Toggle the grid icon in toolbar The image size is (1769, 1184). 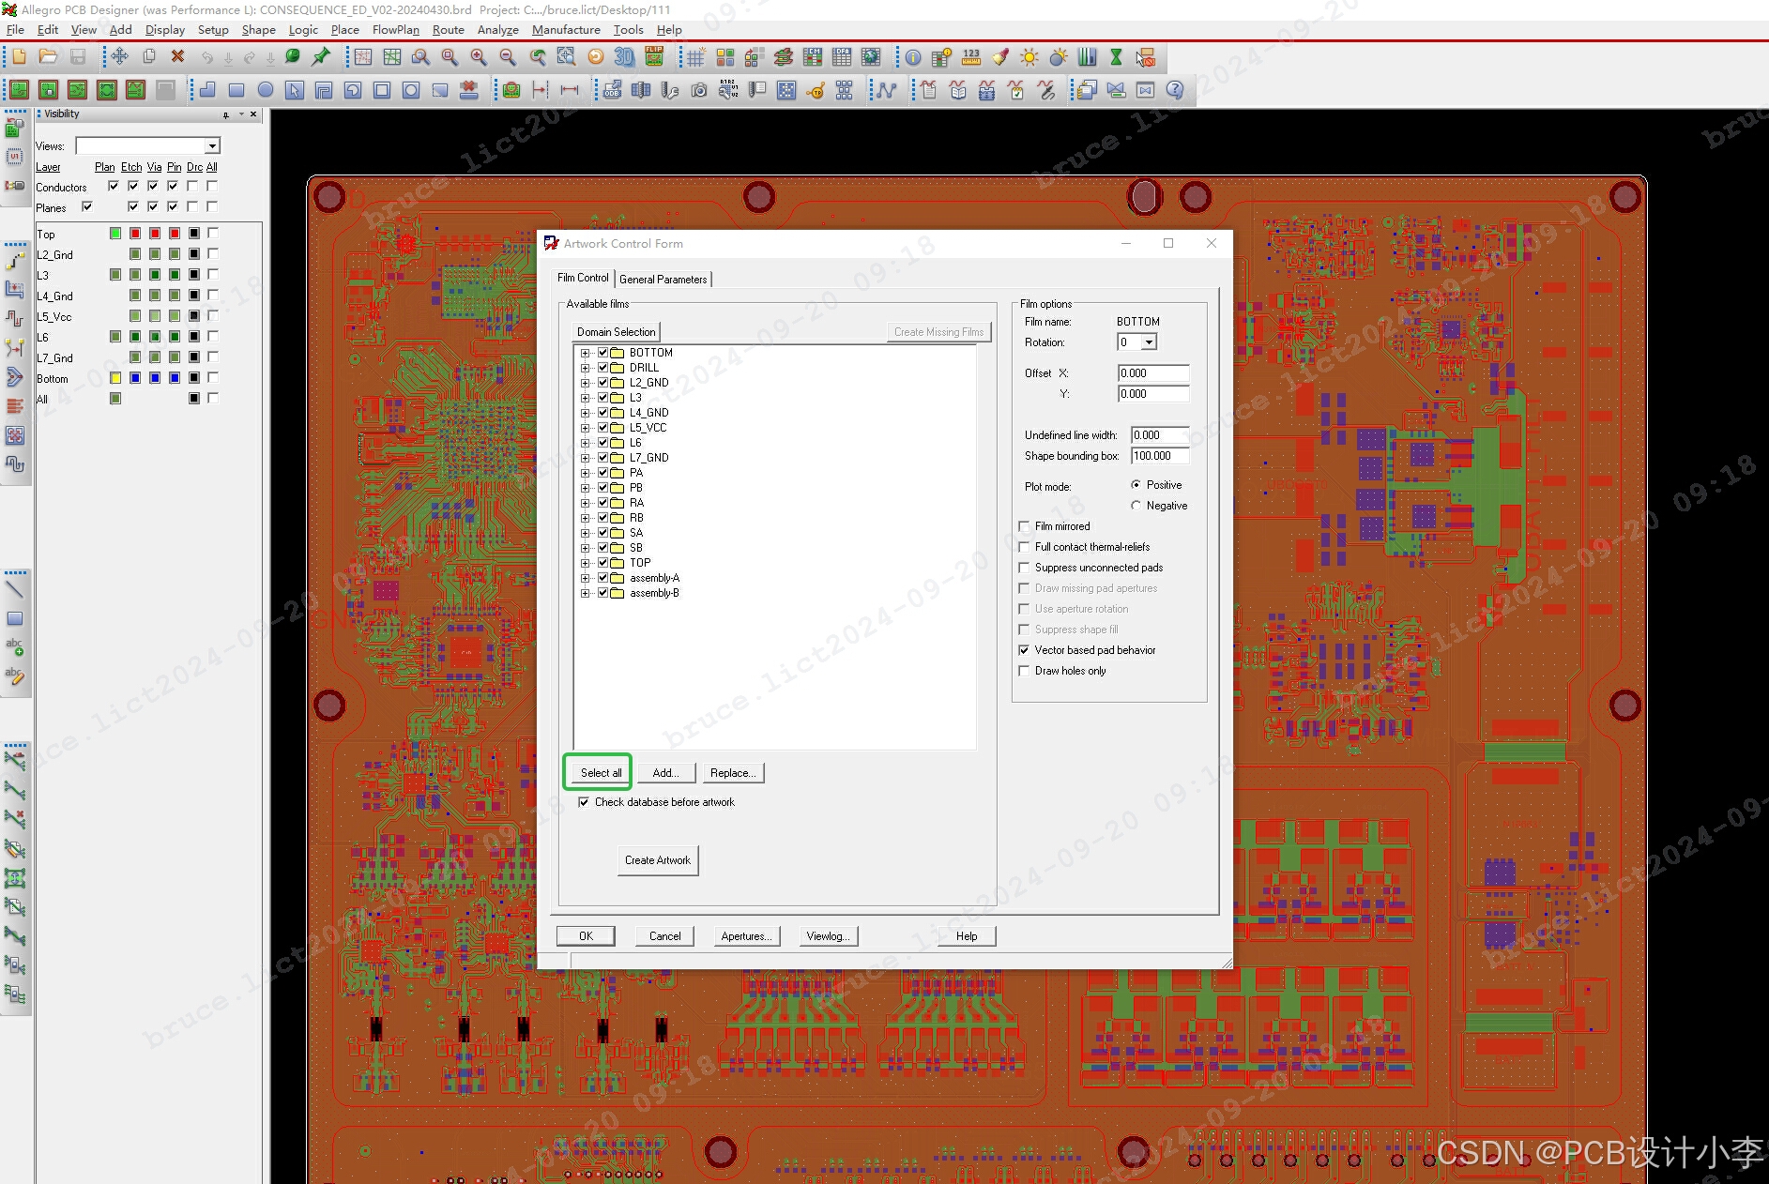[x=695, y=57]
